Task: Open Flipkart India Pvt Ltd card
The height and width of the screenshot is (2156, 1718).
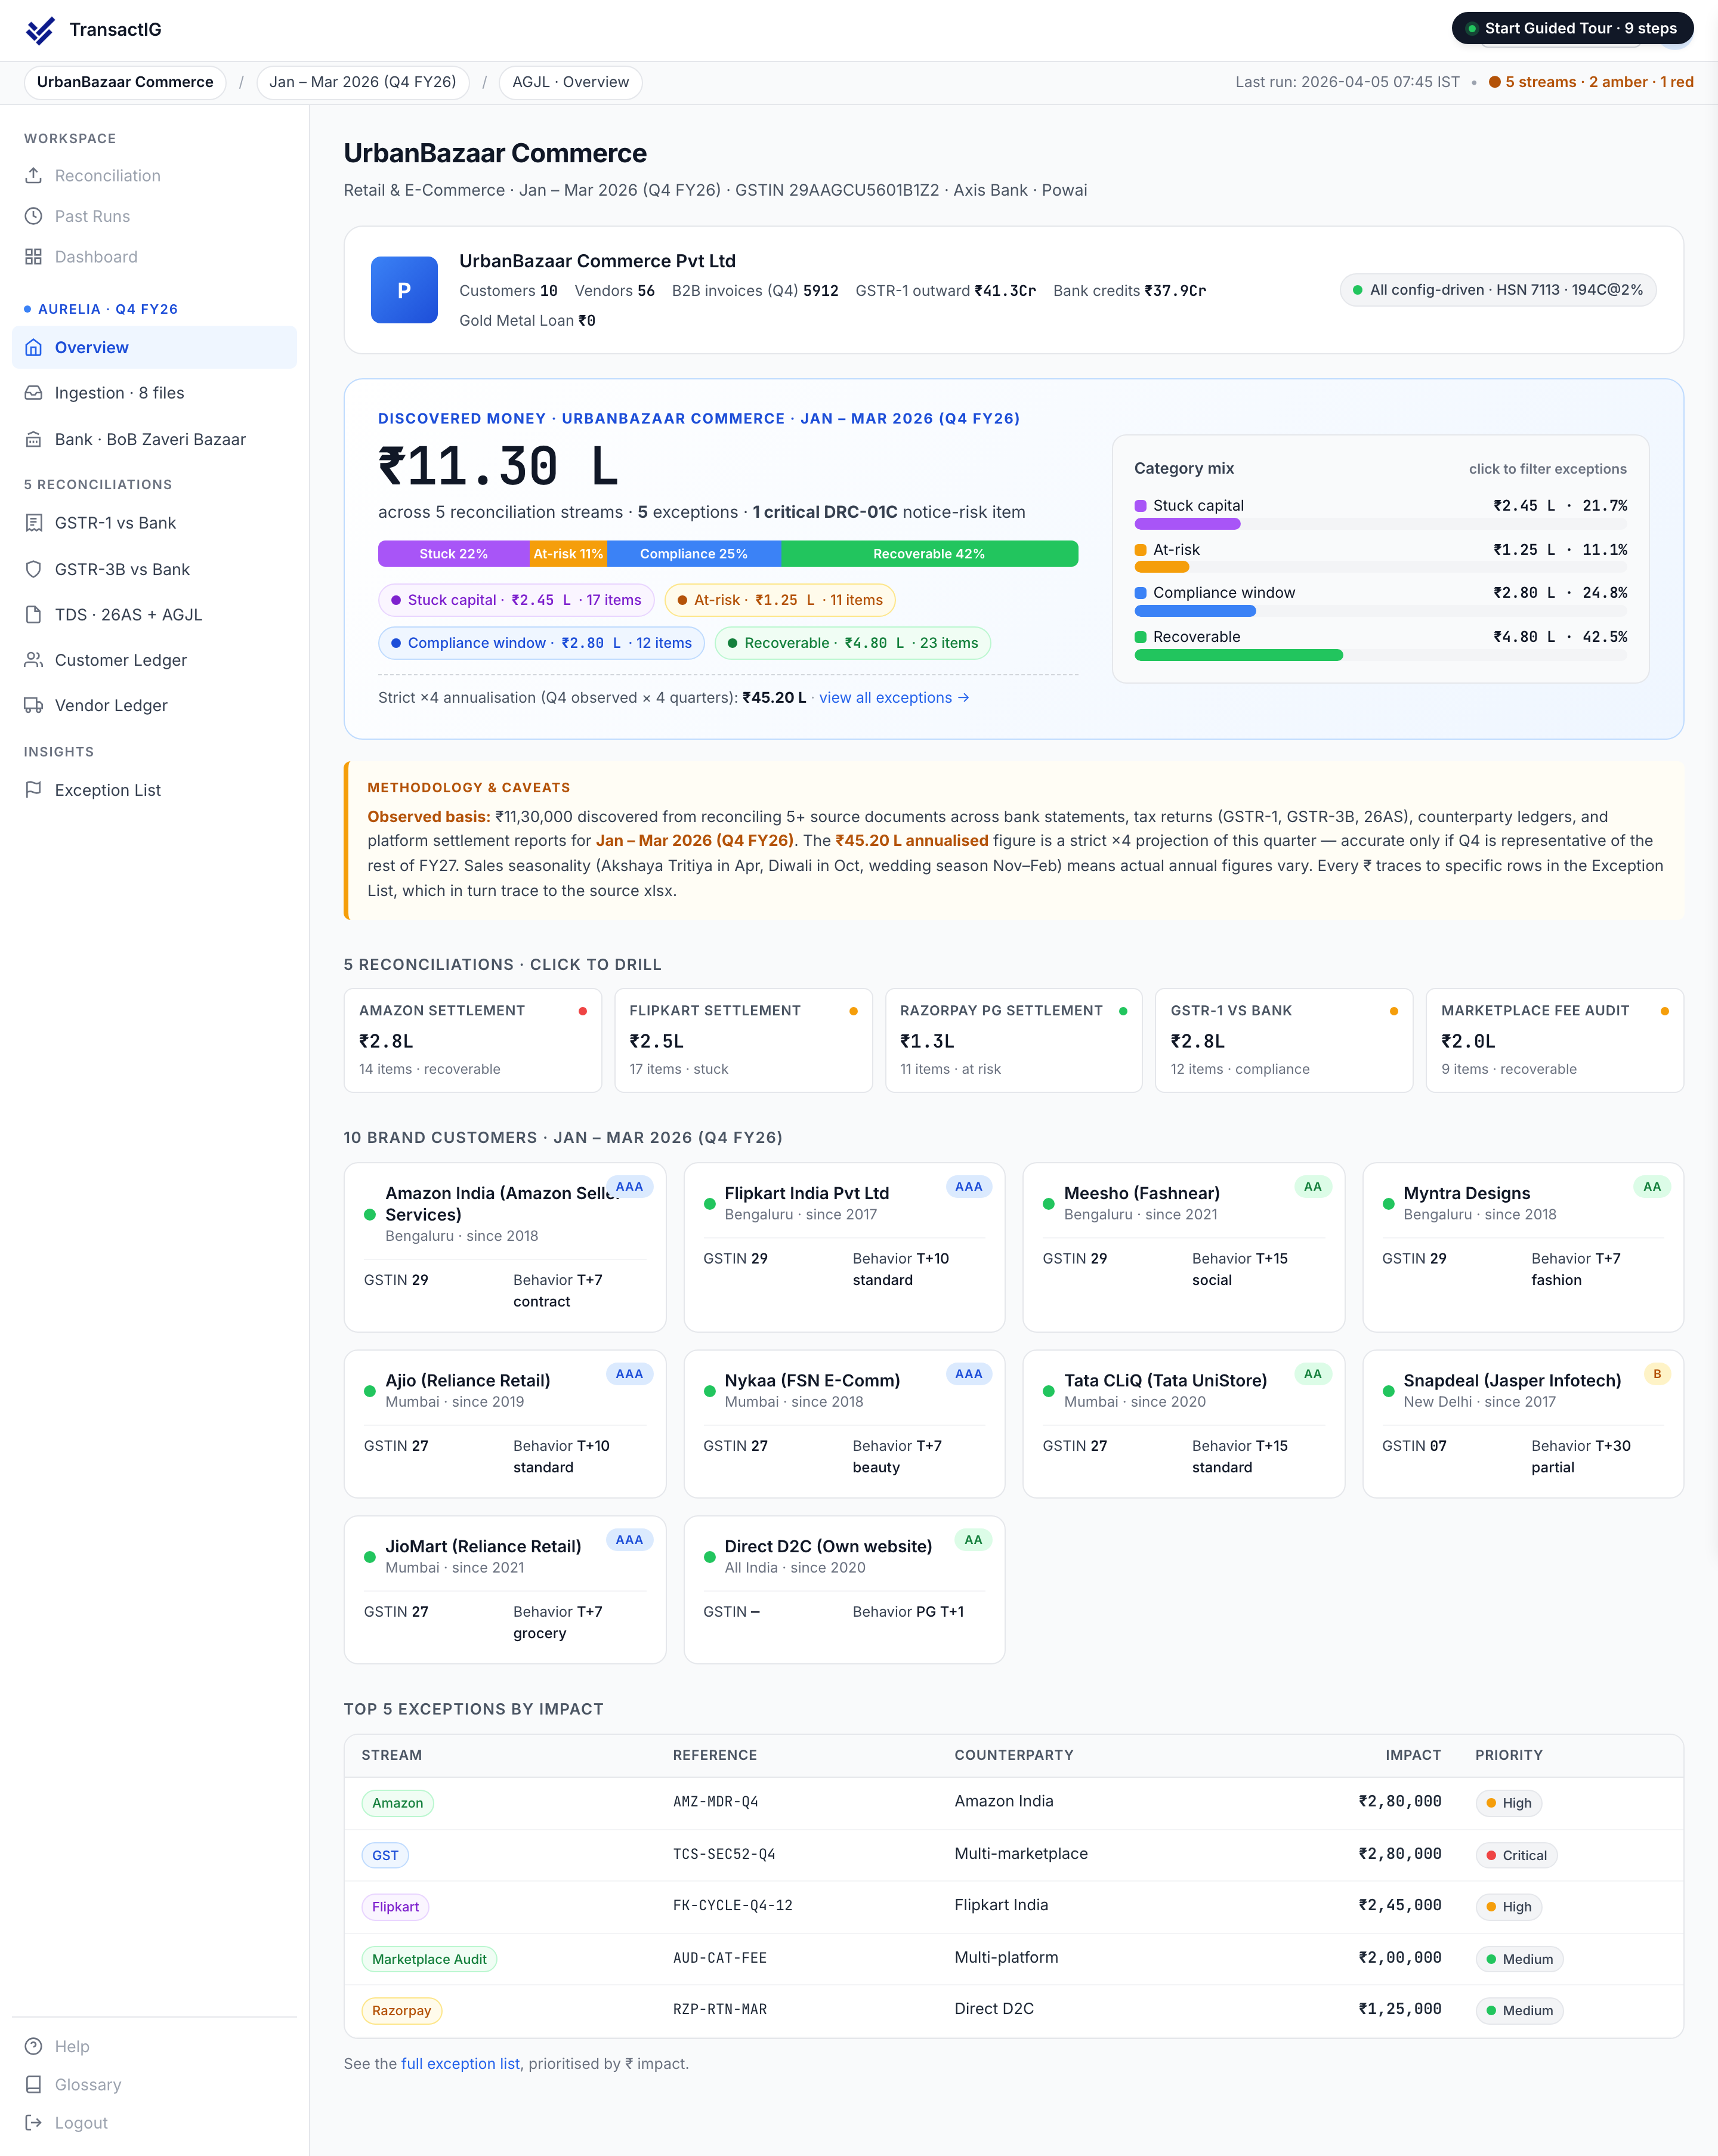Action: pyautogui.click(x=844, y=1247)
